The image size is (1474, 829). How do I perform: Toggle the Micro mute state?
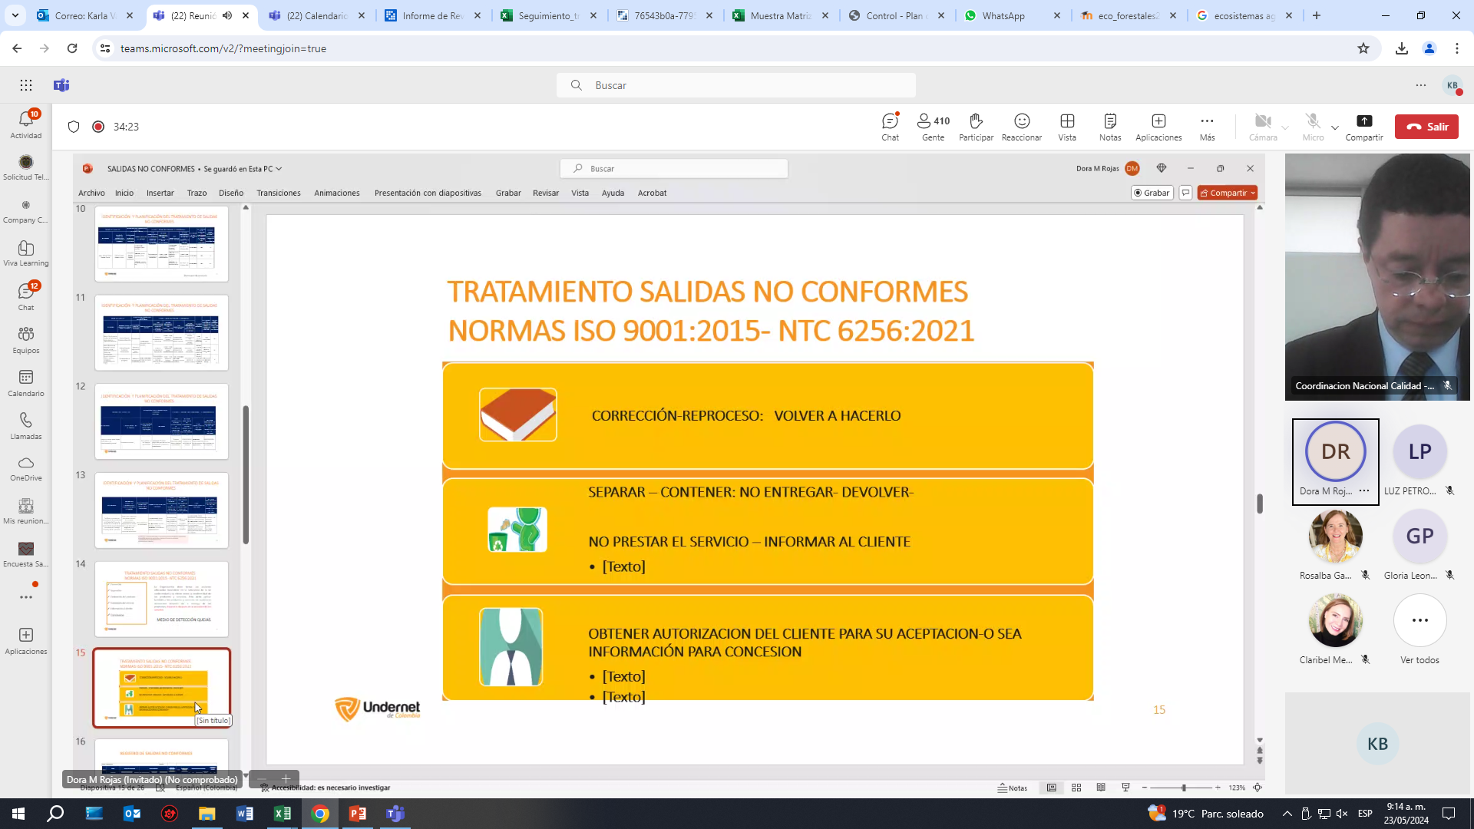click(1313, 127)
